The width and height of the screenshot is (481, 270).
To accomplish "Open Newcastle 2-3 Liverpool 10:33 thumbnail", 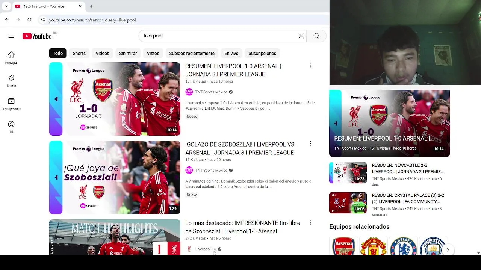I will (x=348, y=173).
